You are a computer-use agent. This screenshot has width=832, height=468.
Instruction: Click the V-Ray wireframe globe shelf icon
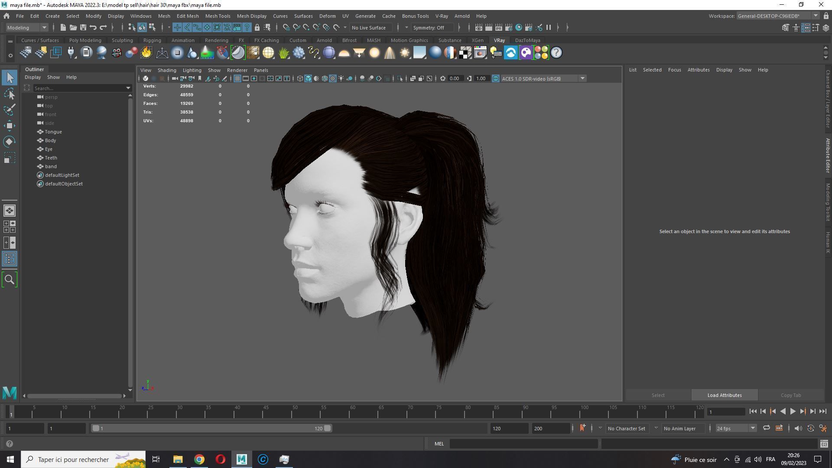(268, 53)
